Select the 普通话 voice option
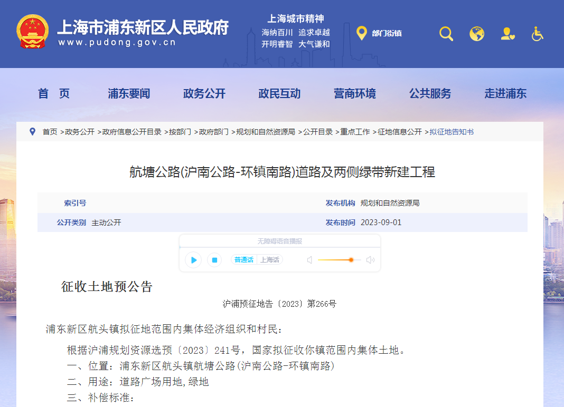 243,259
